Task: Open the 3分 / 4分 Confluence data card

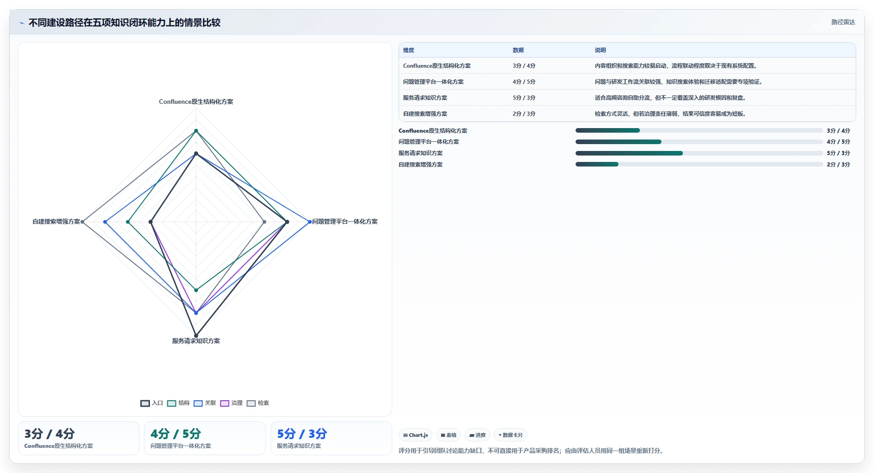Action: pos(79,438)
